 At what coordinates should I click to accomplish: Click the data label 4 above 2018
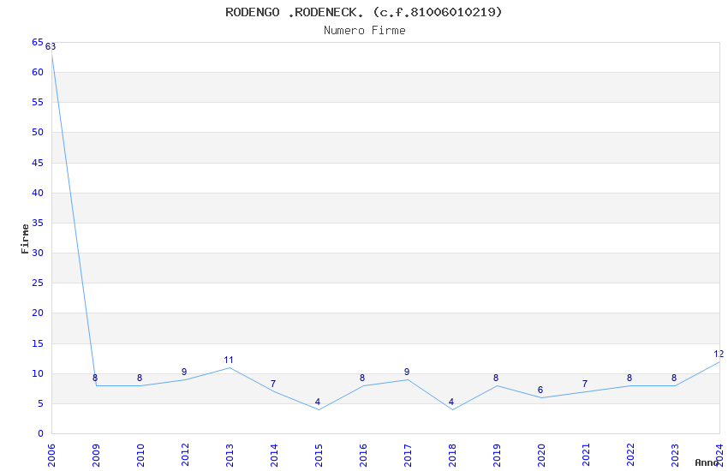click(x=451, y=402)
